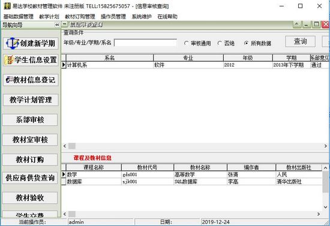Open the 教材验收 section
This screenshot has height=226, width=330.
point(30,198)
